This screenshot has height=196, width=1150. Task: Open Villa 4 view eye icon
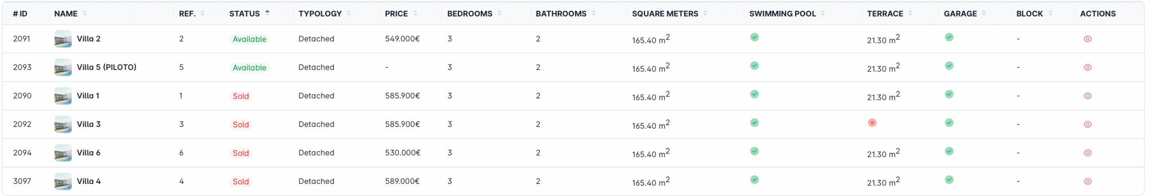pos(1087,181)
